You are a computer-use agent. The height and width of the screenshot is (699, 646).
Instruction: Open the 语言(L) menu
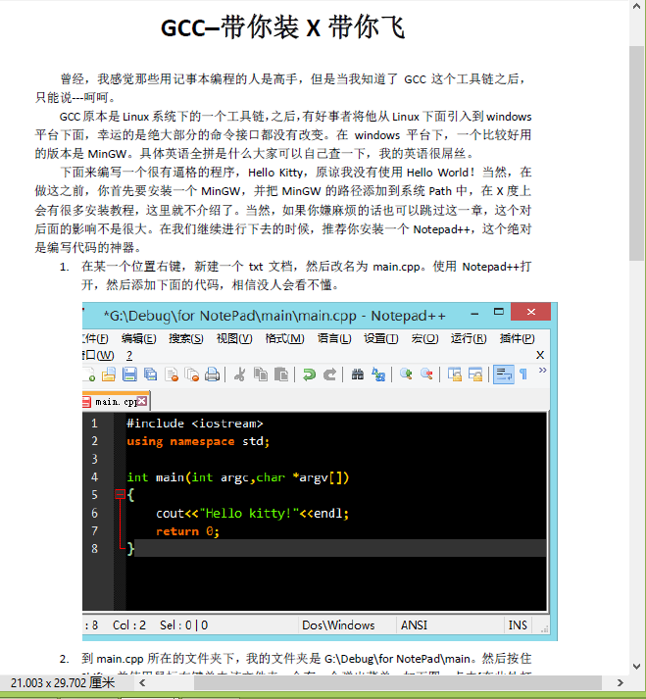point(334,339)
